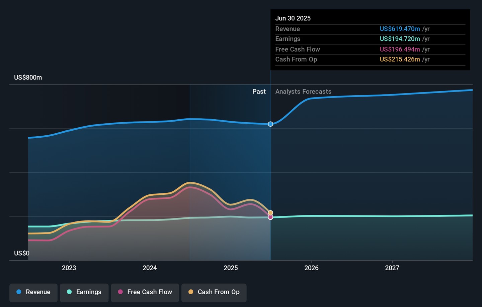The image size is (482, 307).
Task: Select the 2026 x-axis label
Action: pos(311,268)
